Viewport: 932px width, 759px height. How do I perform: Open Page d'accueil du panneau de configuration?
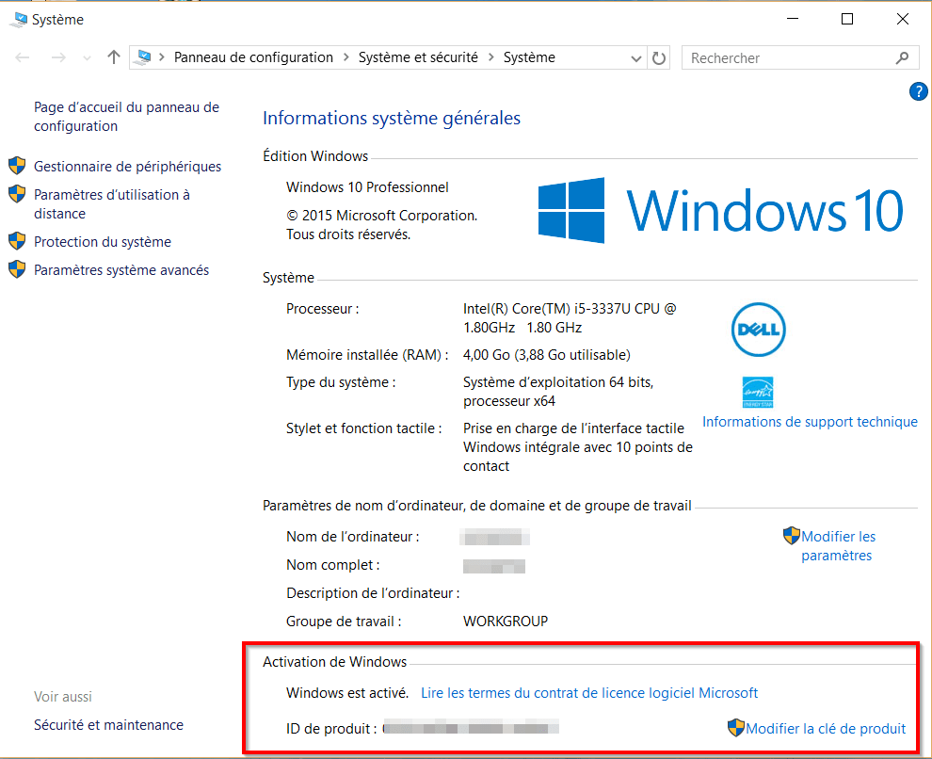pos(126,117)
